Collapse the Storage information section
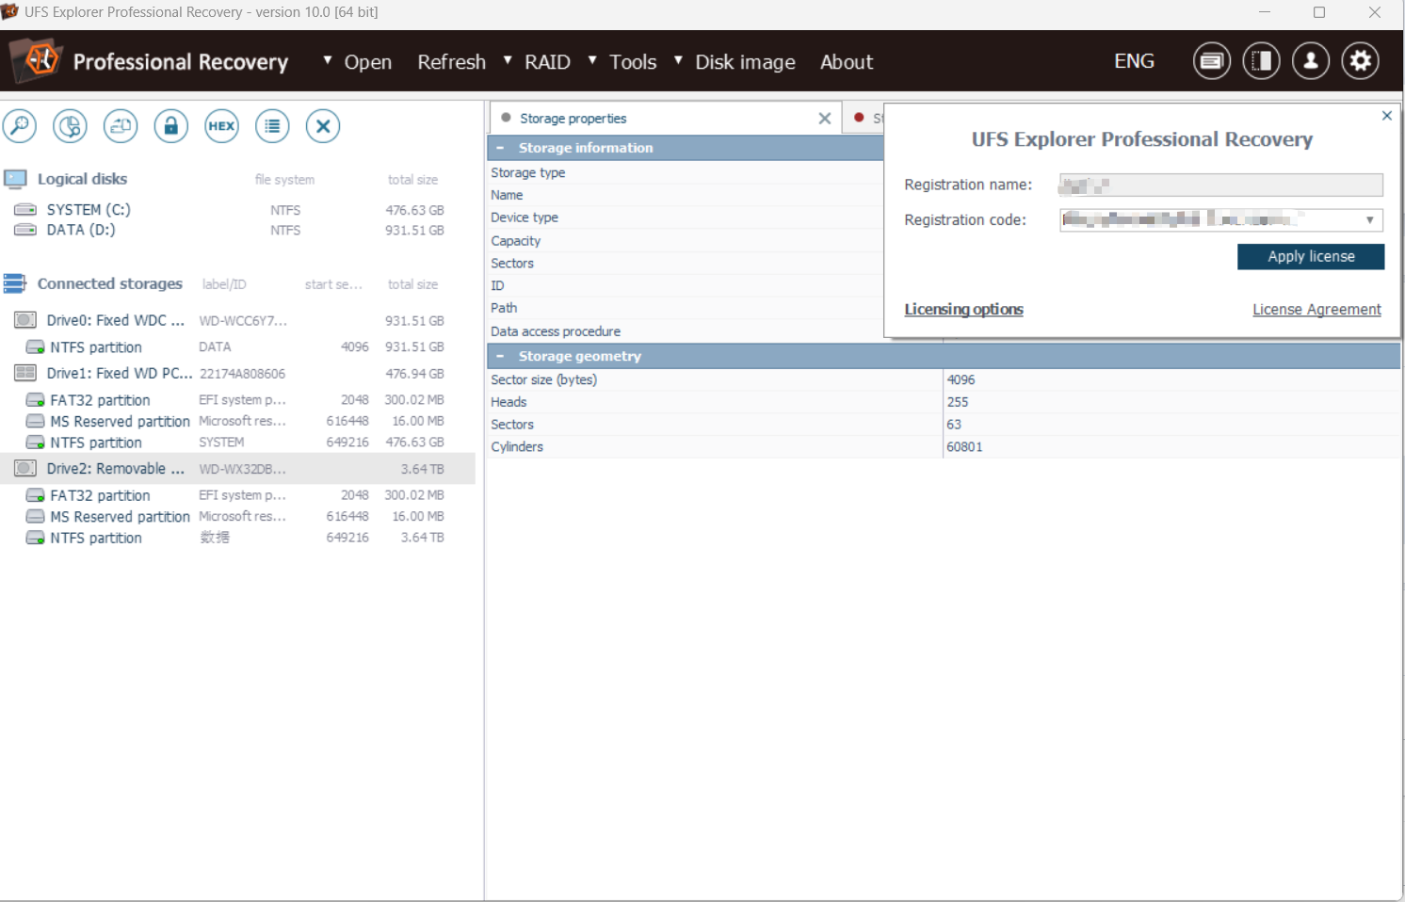This screenshot has height=902, width=1405. (500, 148)
